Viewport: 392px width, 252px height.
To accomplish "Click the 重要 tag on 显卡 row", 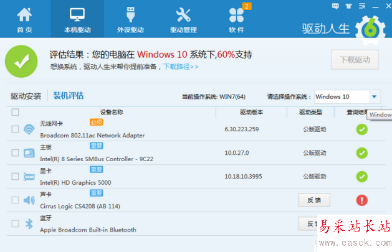I will coord(96,170).
